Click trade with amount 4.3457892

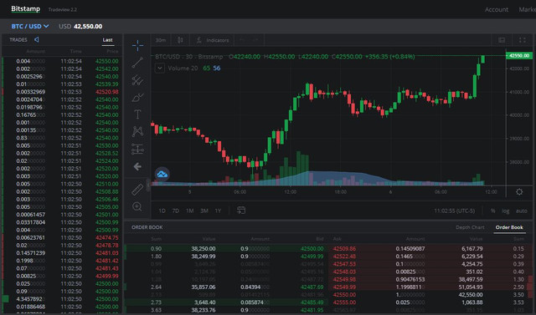(61, 299)
